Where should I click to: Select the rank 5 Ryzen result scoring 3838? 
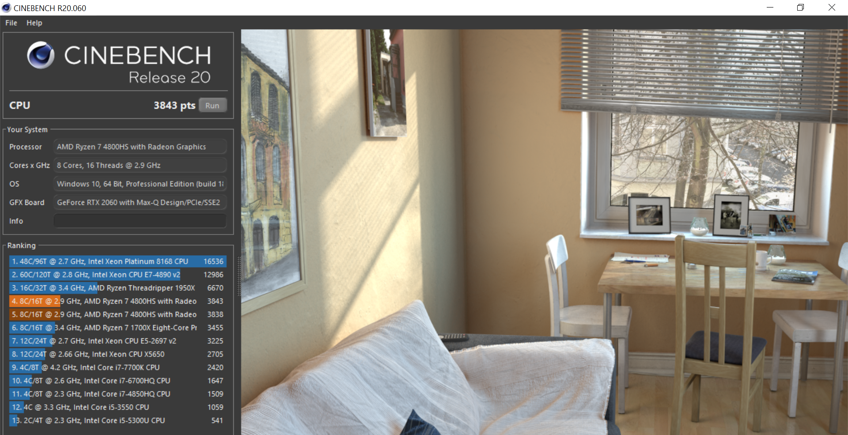pyautogui.click(x=117, y=314)
